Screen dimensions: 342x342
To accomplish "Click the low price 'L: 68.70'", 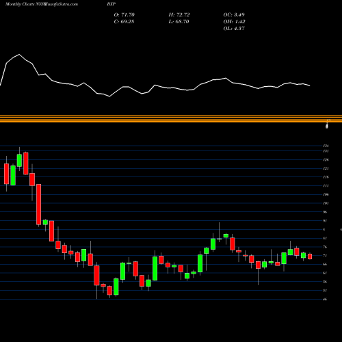I will 179,22.
